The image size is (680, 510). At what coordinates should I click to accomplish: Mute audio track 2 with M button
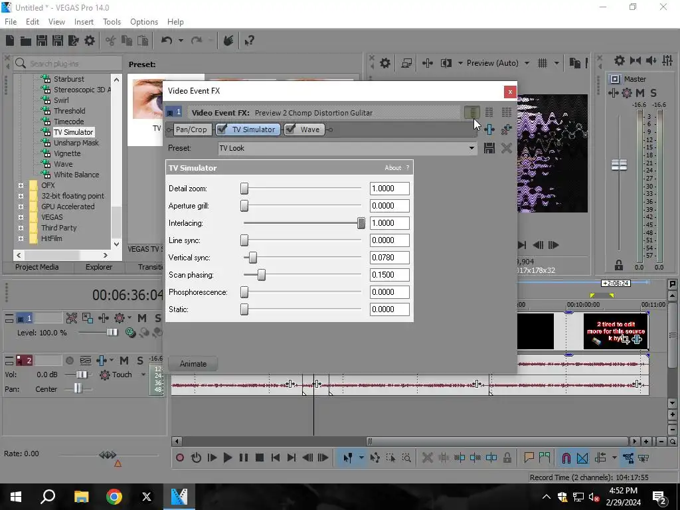pyautogui.click(x=124, y=361)
